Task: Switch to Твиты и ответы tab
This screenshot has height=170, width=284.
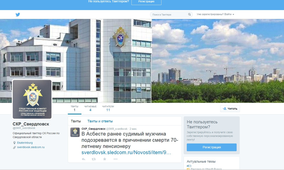Action: click(x=100, y=121)
